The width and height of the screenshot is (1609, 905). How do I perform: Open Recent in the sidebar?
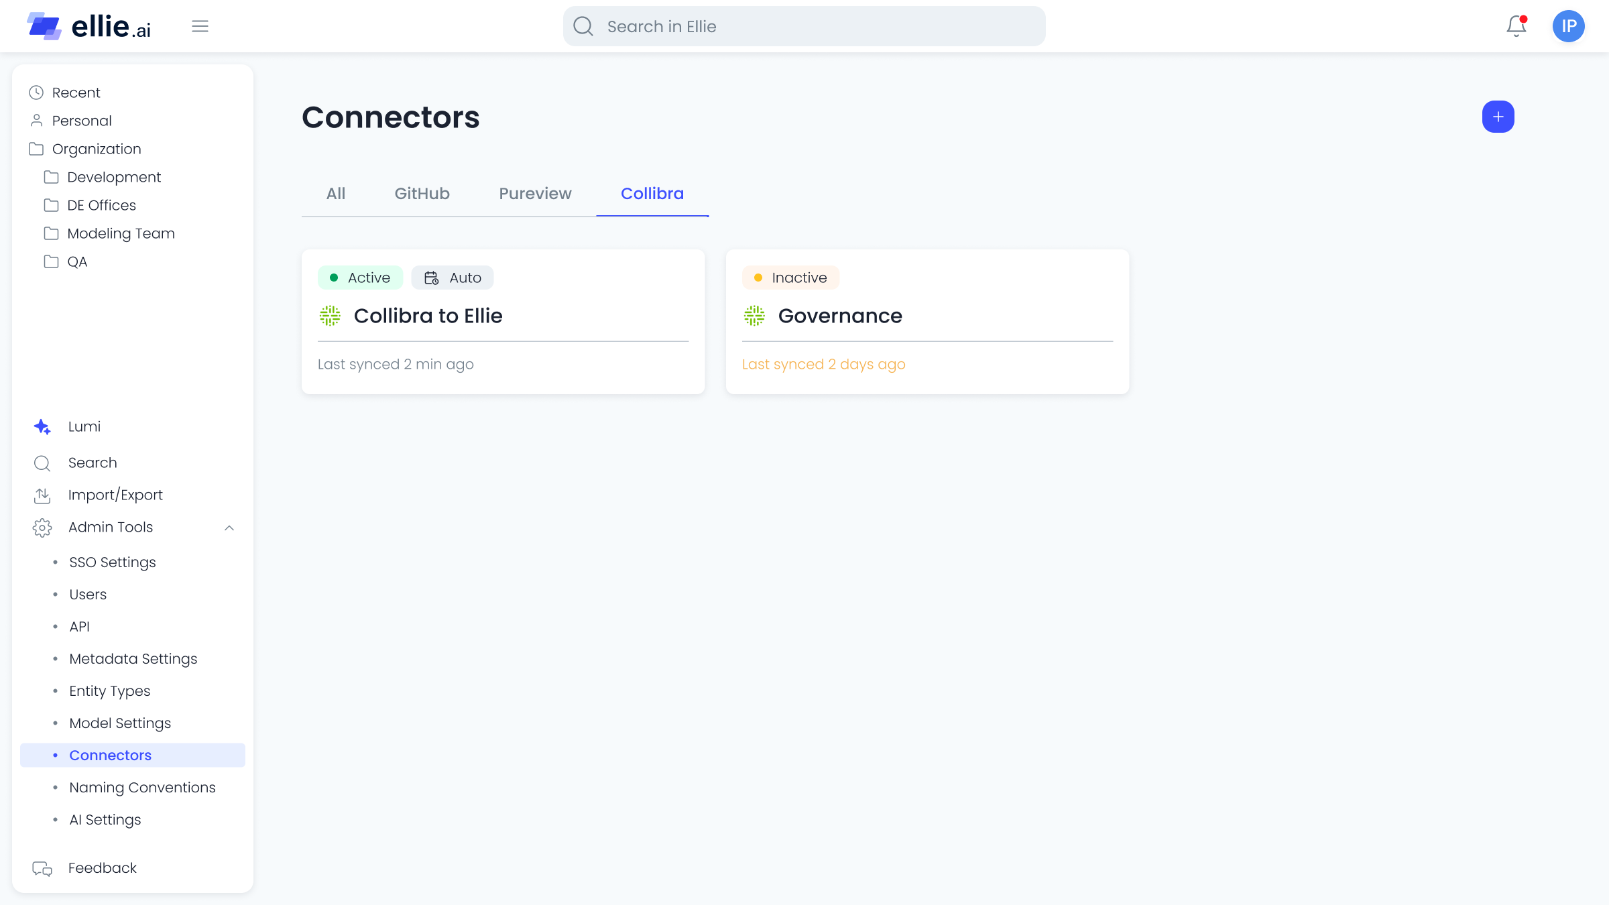pyautogui.click(x=76, y=93)
